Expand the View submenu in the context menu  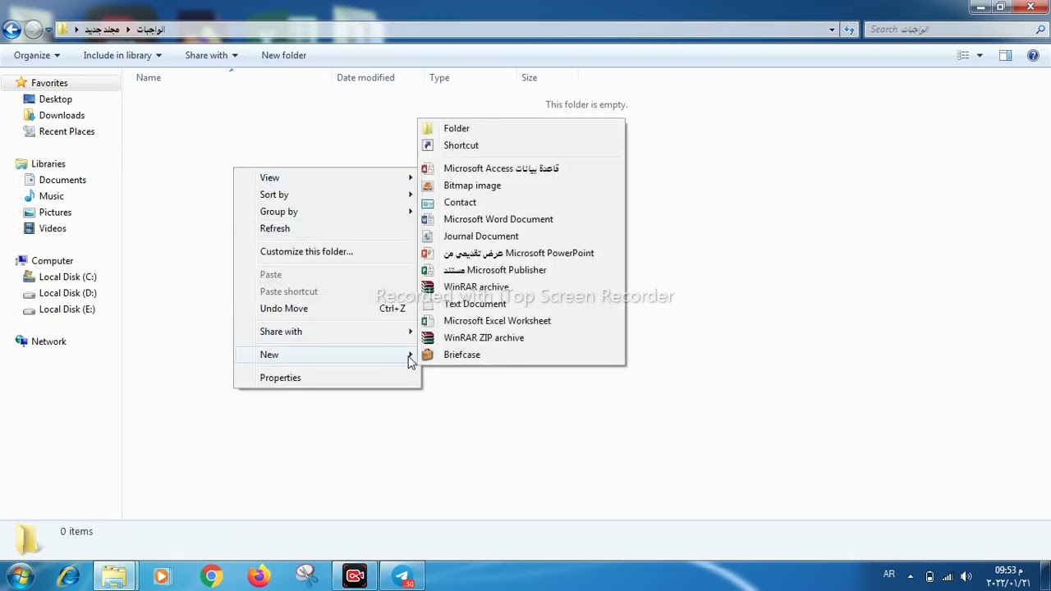pos(328,177)
